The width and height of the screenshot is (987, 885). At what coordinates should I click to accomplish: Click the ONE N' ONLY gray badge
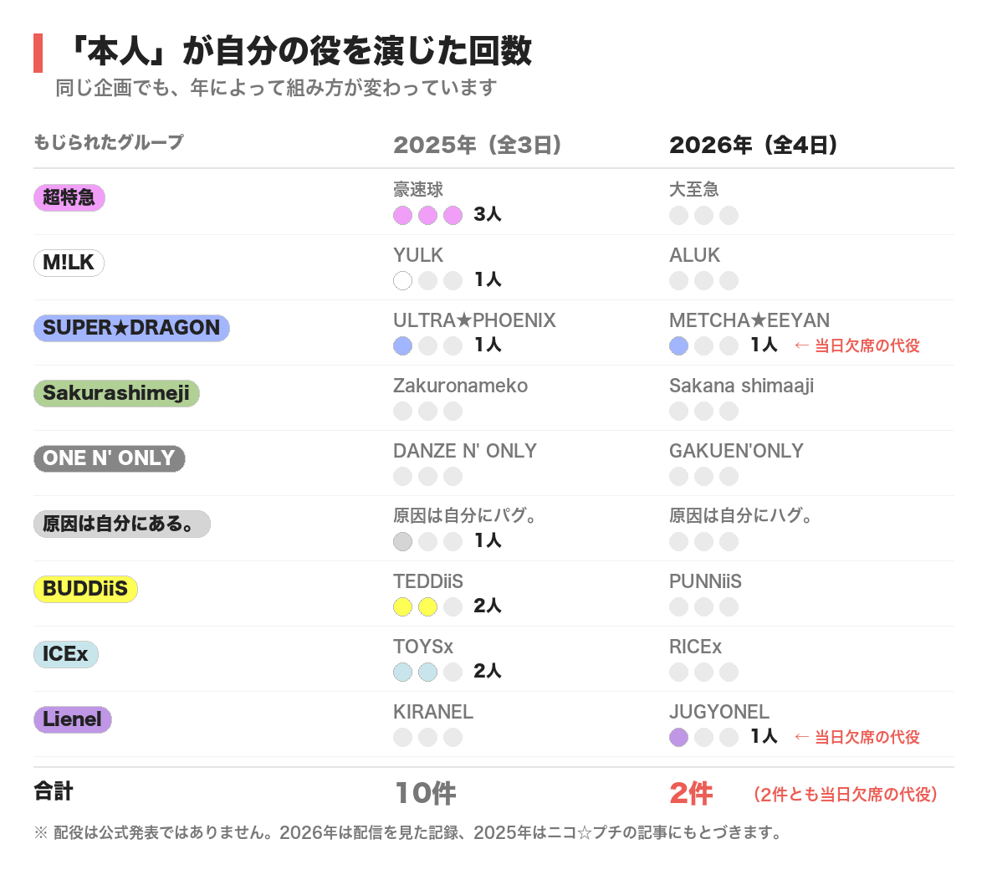pyautogui.click(x=110, y=458)
